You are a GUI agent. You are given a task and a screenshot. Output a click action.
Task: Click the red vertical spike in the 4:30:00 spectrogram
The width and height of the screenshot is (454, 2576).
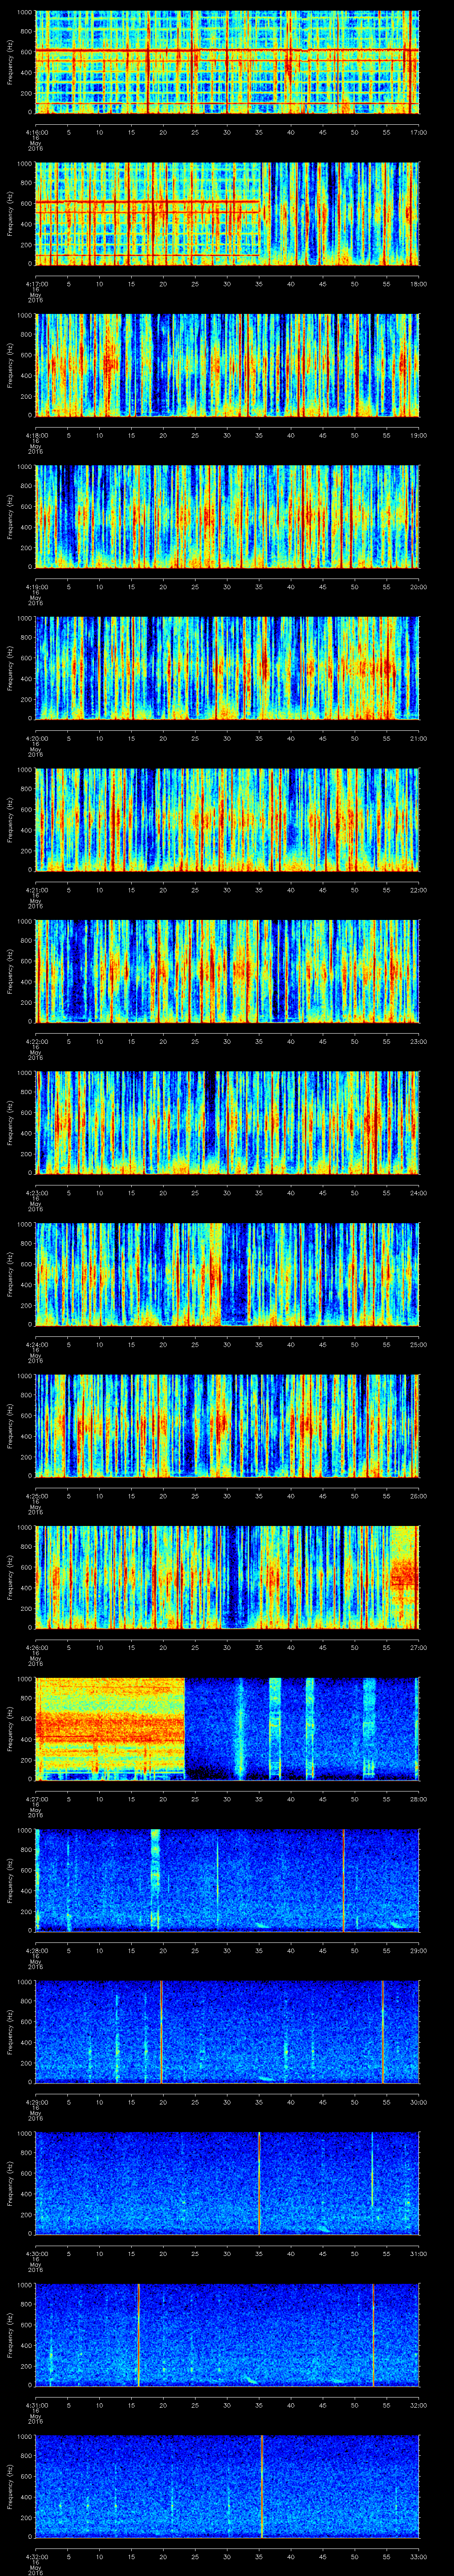point(259,2184)
